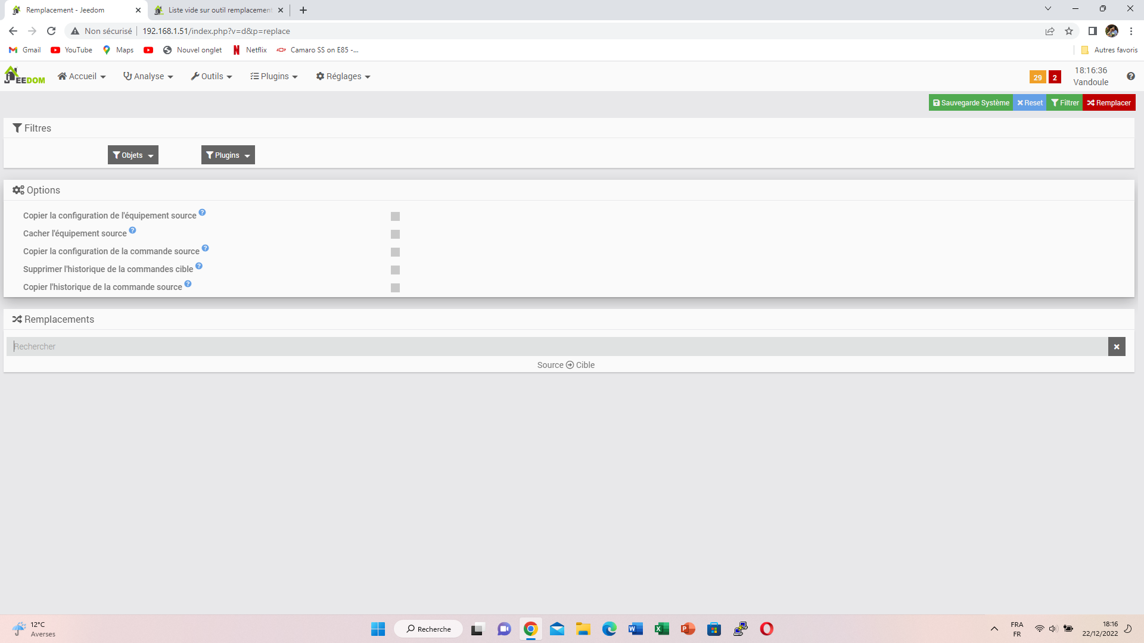Click the Rechercher search field
This screenshot has width=1144, height=643.
(x=554, y=347)
